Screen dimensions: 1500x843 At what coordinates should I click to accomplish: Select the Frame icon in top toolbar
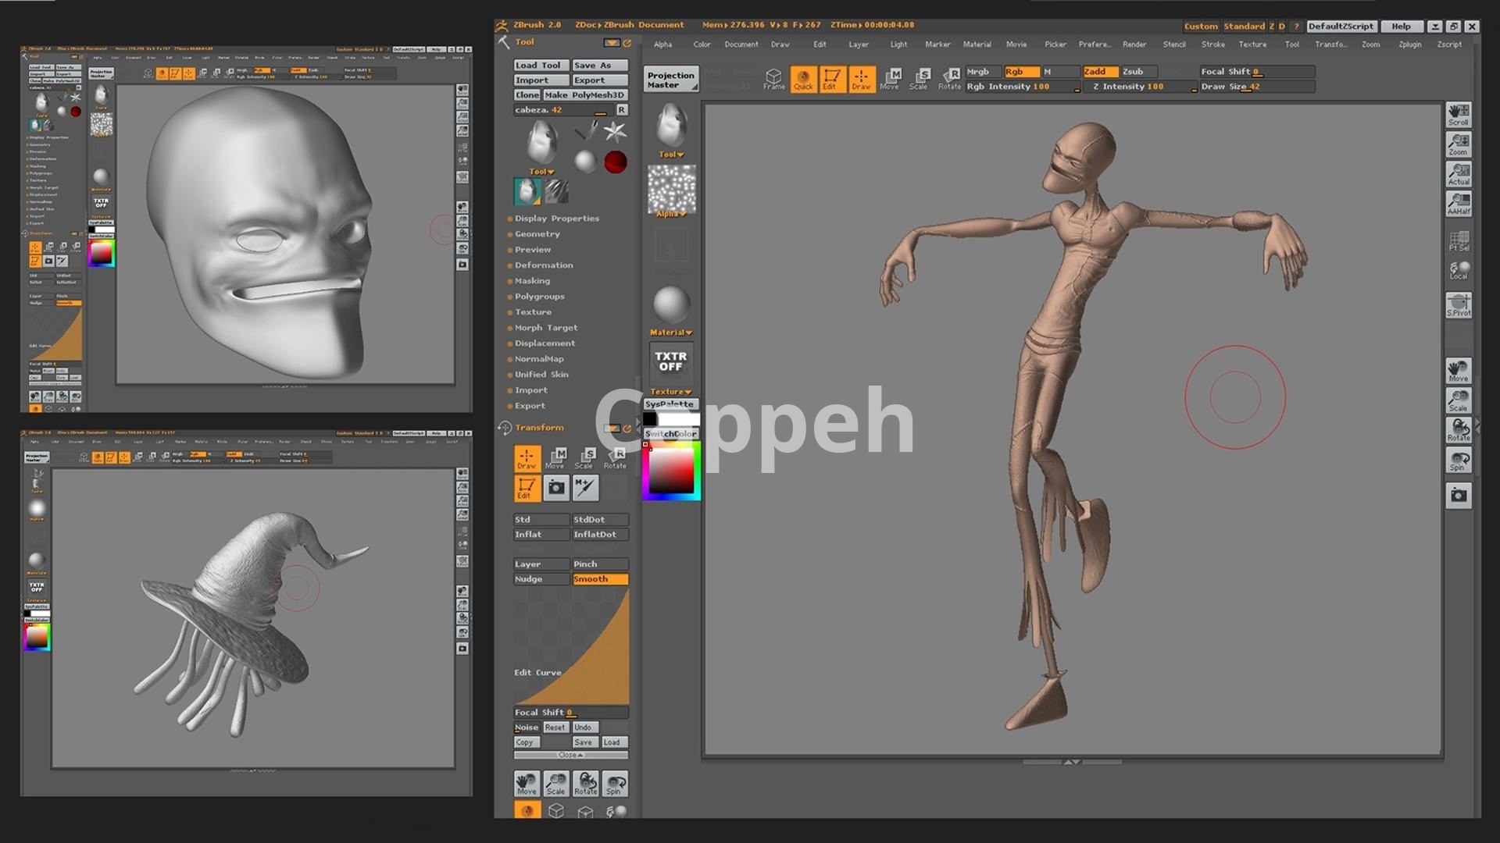773,79
